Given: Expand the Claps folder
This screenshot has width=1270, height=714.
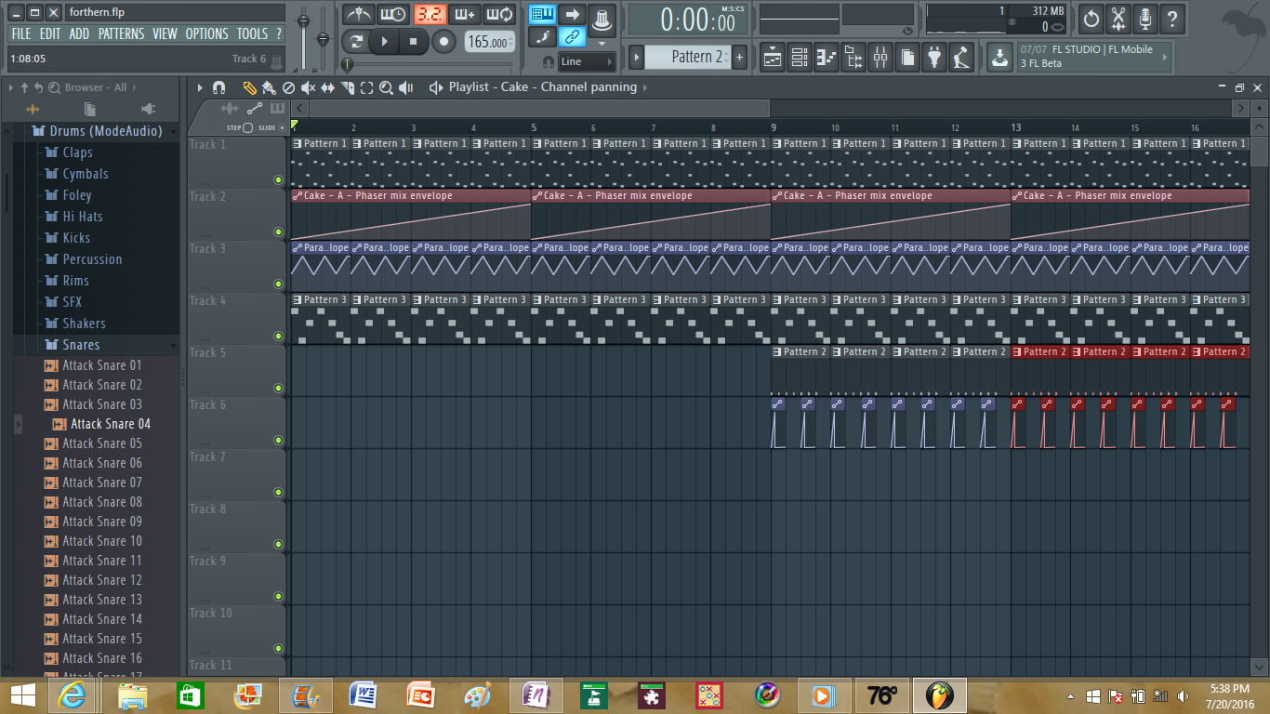Looking at the screenshot, I should (x=78, y=152).
